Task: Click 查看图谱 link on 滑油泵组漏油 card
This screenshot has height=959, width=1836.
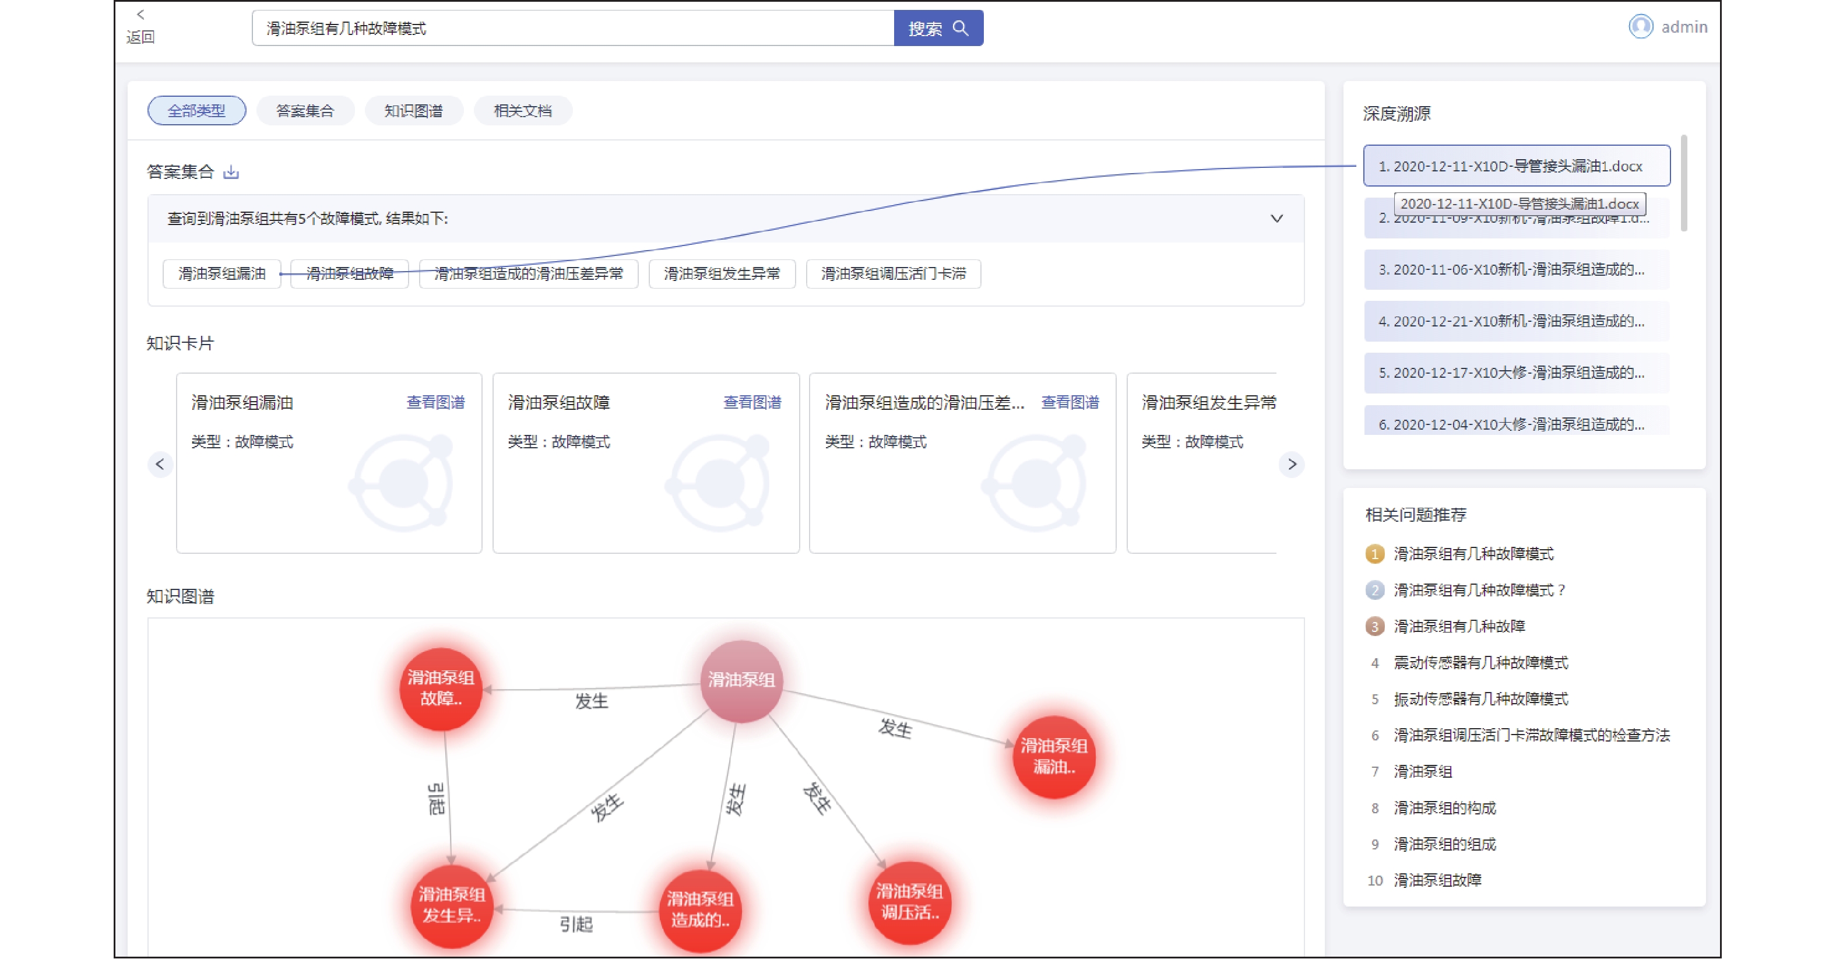Action: tap(435, 402)
